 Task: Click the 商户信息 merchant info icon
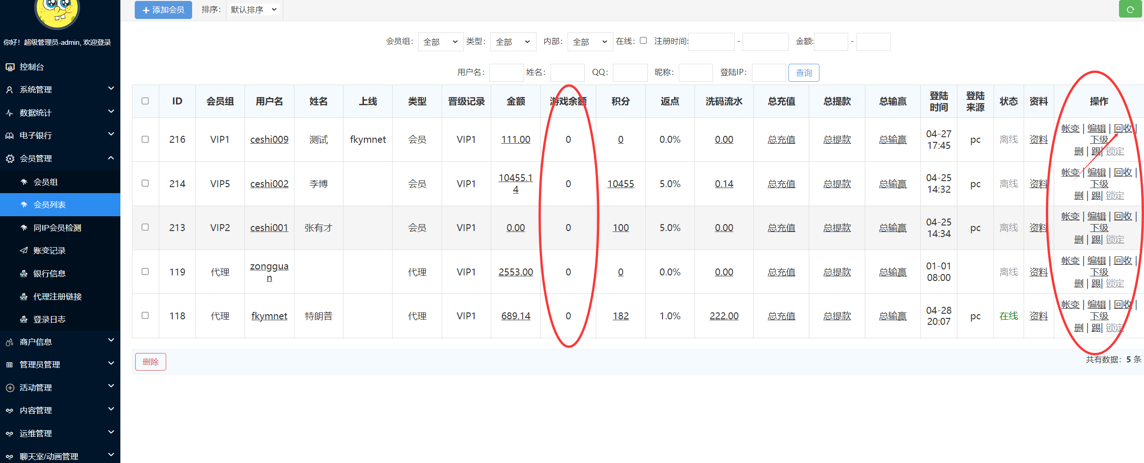(9, 341)
